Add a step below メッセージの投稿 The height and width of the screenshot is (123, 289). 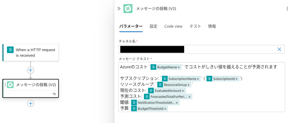[30, 104]
